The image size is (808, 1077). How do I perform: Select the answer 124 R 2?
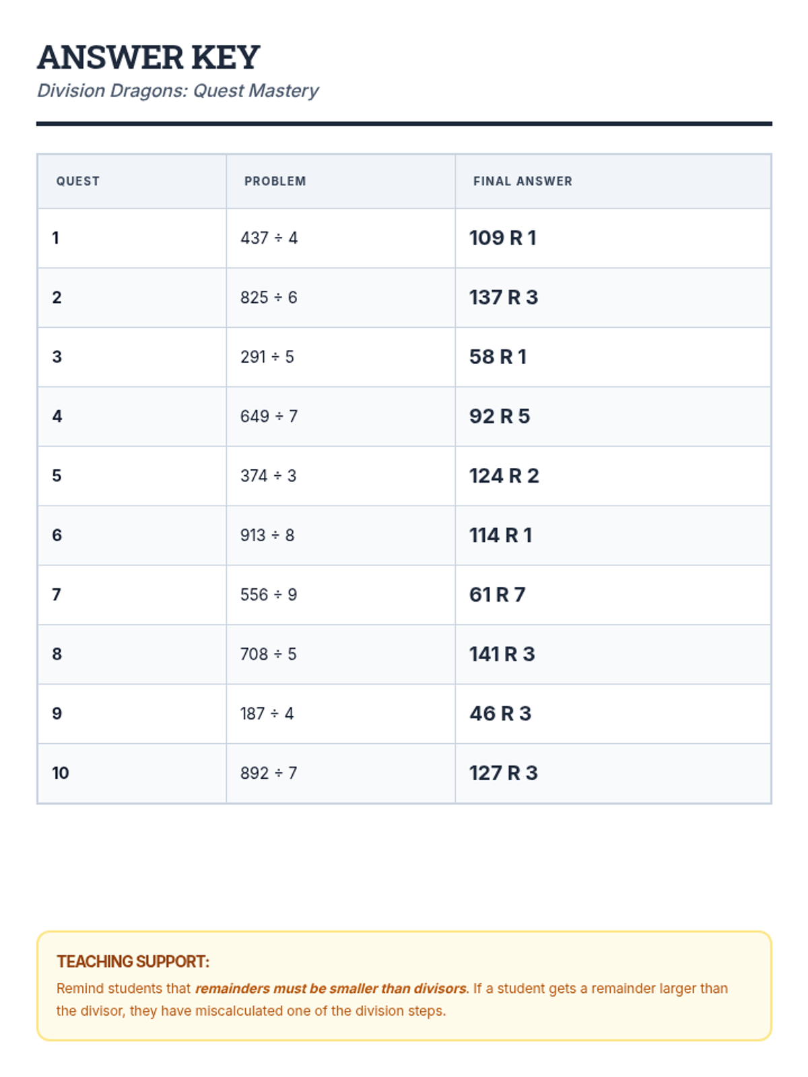pos(504,476)
